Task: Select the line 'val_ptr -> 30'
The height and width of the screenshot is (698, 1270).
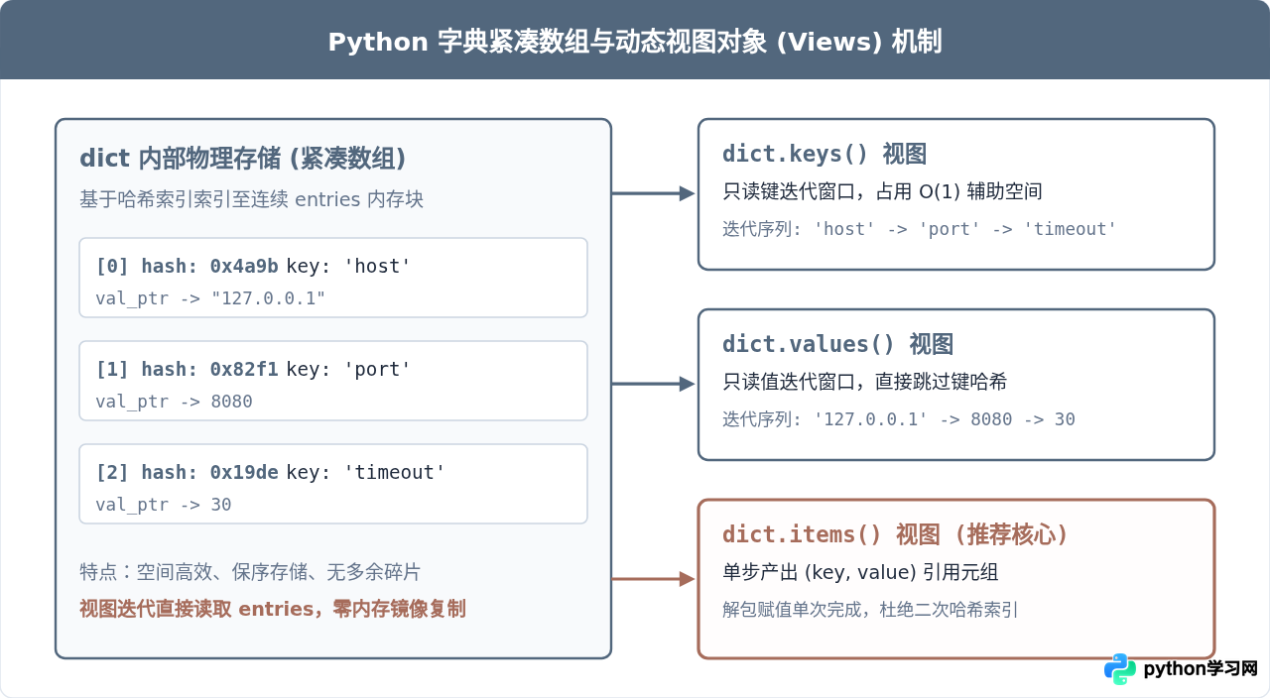Action: (x=164, y=505)
